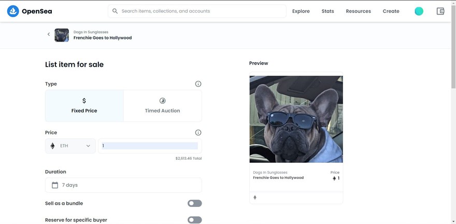Show info tooltip next to Price
Image resolution: width=456 pixels, height=224 pixels.
(198, 133)
